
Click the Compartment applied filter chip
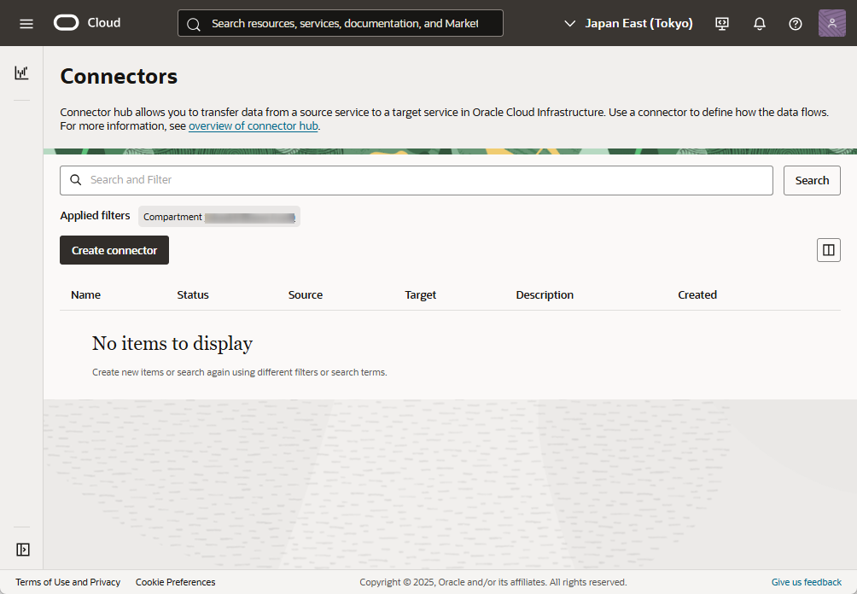(219, 217)
